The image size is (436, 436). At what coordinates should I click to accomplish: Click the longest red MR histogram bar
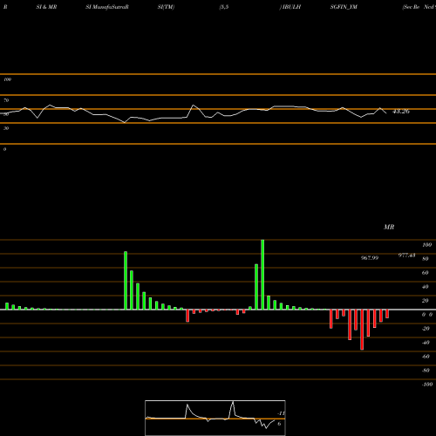click(362, 330)
